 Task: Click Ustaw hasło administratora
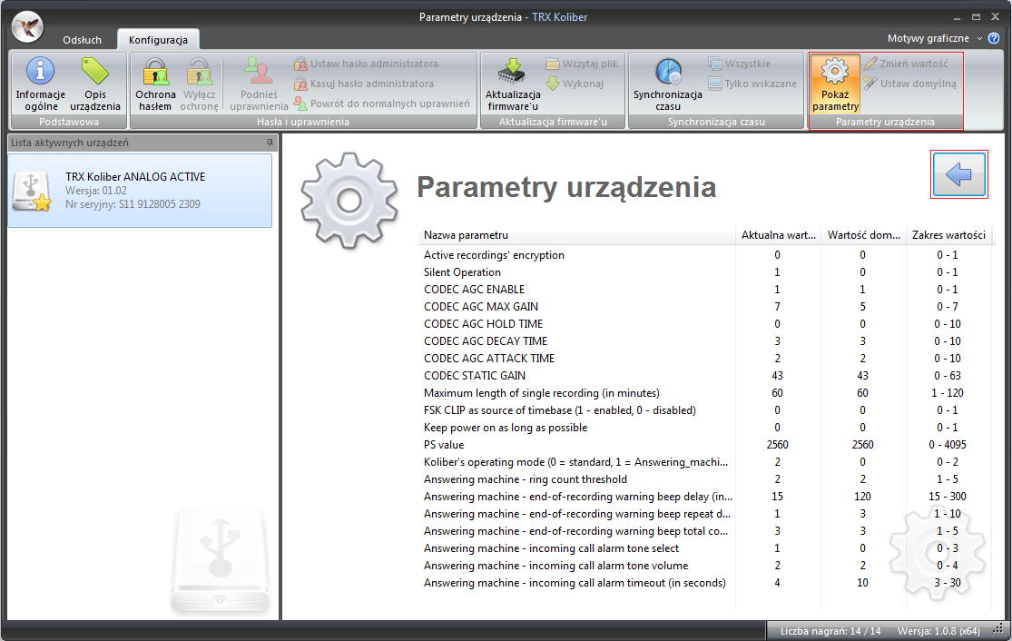click(x=366, y=64)
